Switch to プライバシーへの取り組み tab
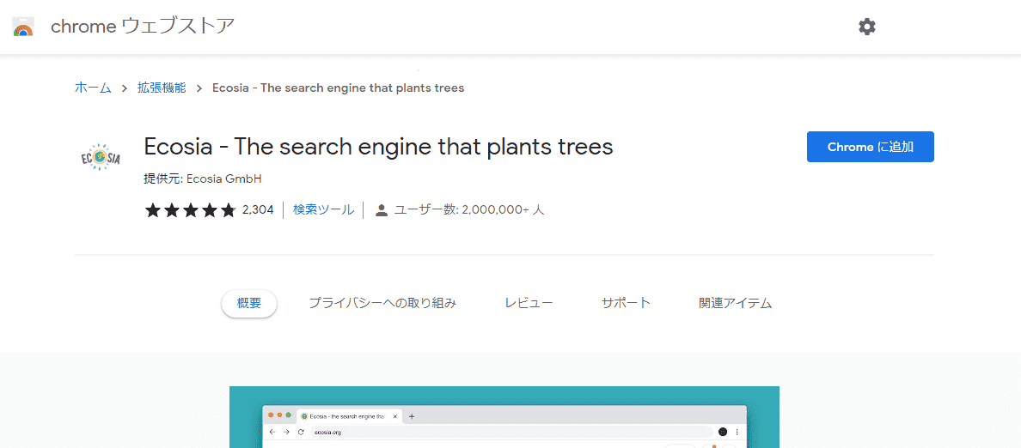The image size is (1021, 448). (382, 303)
